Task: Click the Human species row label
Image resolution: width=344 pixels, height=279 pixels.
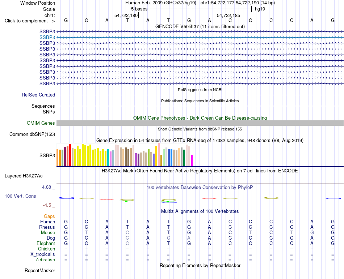Action: pos(47,222)
